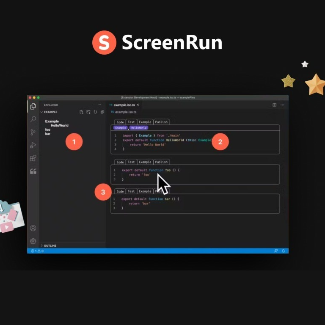Open the Search view in activity bar
This screenshot has height=325, width=325.
33,119
